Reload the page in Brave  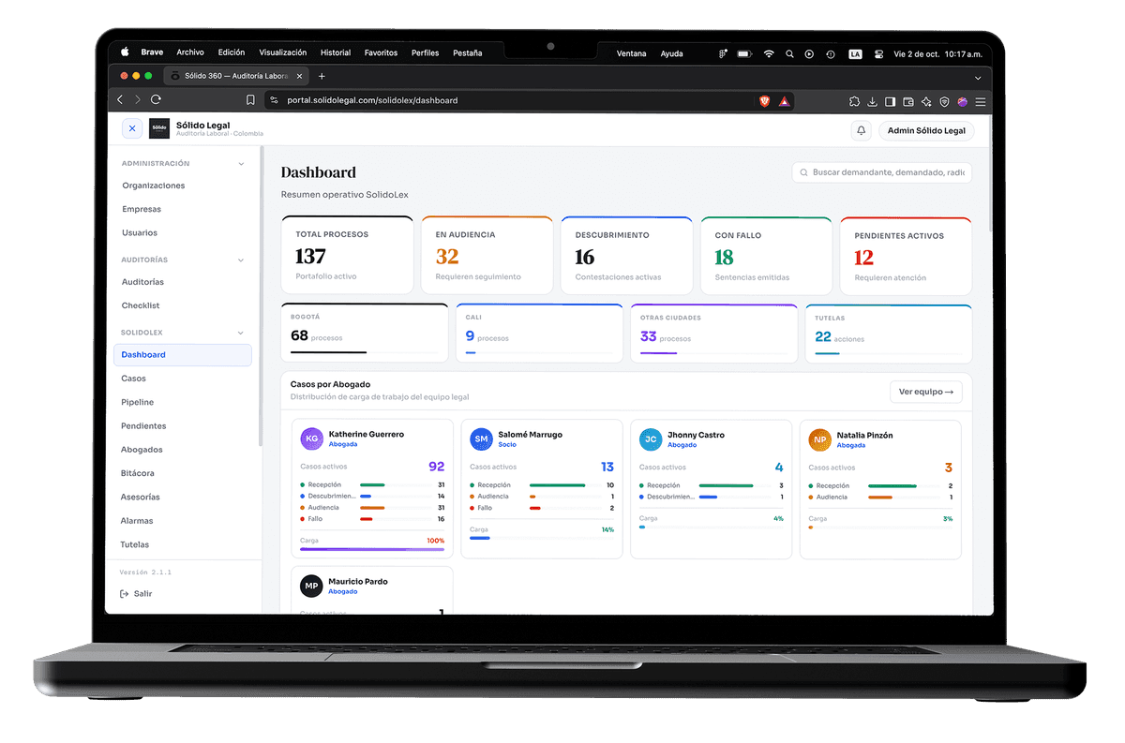pyautogui.click(x=156, y=99)
